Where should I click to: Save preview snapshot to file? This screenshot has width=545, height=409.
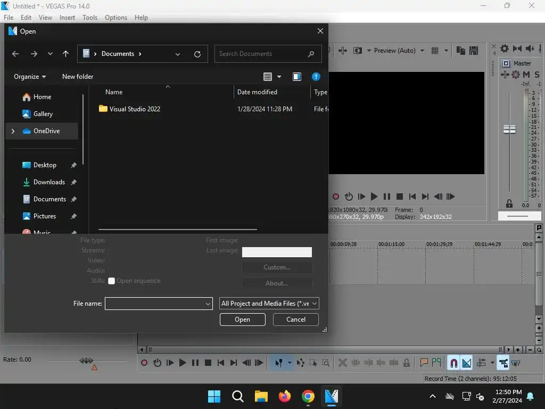coord(474,51)
